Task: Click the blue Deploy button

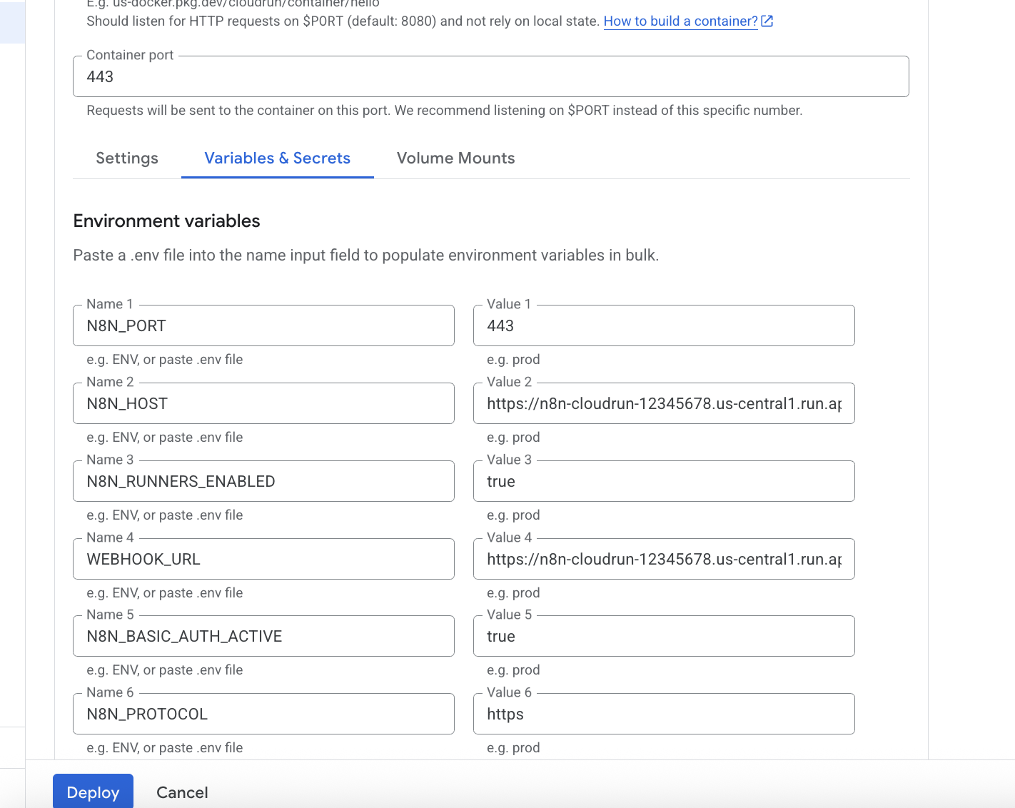Action: click(x=93, y=792)
